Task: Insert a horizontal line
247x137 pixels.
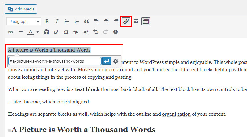Action: click(x=21, y=32)
